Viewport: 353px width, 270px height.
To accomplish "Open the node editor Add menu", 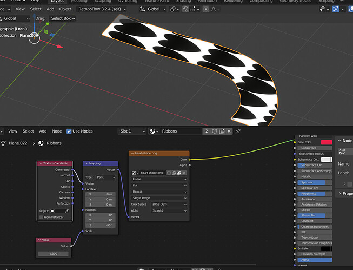I will [x=43, y=131].
